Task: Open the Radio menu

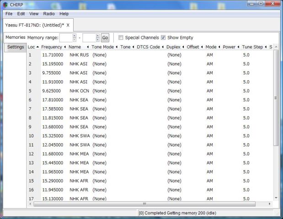Action: coord(49,14)
